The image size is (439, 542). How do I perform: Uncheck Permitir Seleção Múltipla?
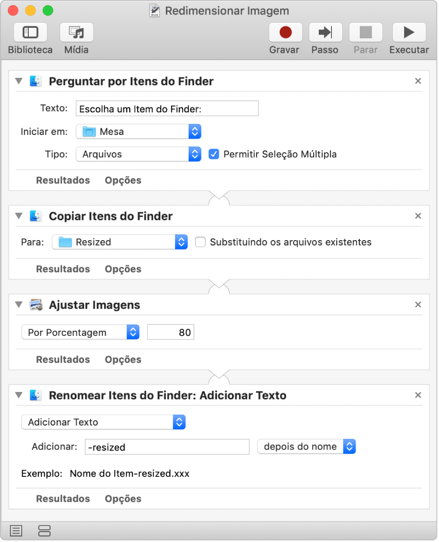pos(214,154)
